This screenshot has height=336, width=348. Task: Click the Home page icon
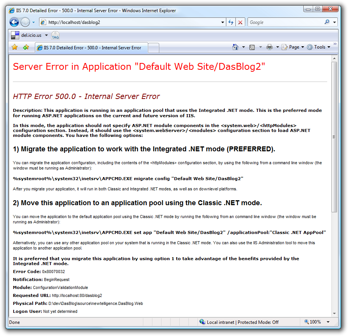click(x=235, y=47)
